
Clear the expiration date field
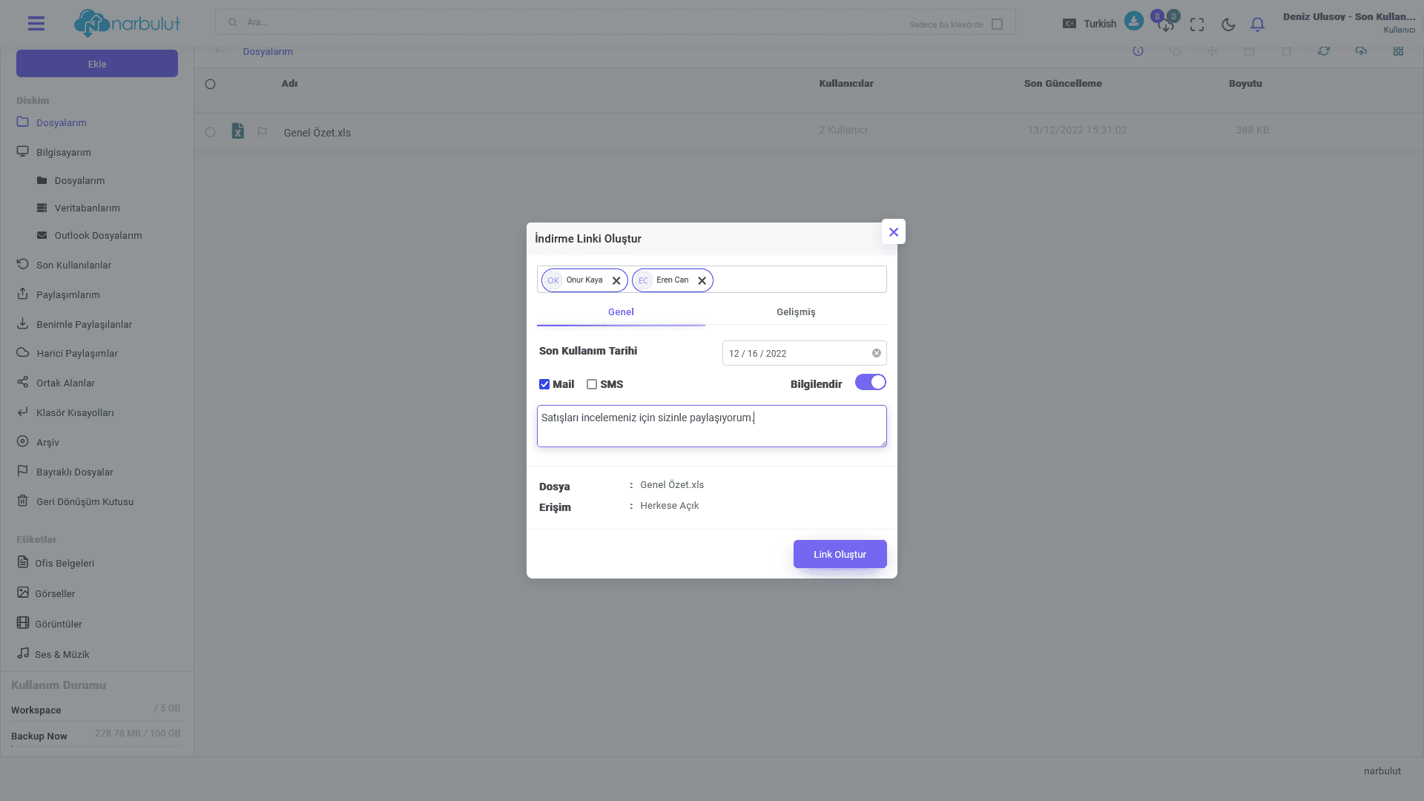click(877, 353)
